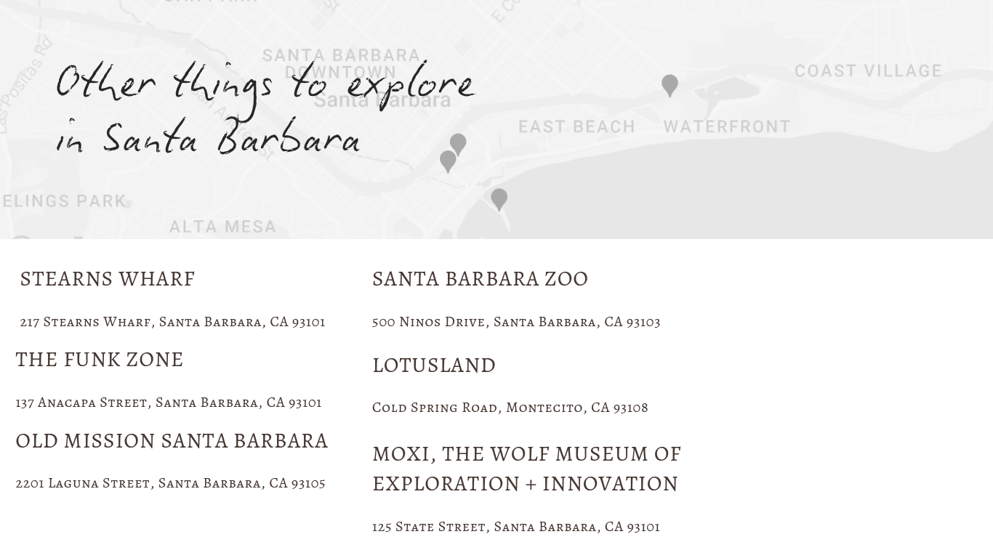Click the Cold Spring Road, Montecito address
This screenshot has width=993, height=558.
(510, 408)
